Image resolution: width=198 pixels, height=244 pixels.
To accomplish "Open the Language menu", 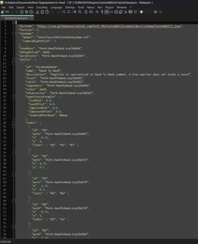I will (x=56, y=7).
